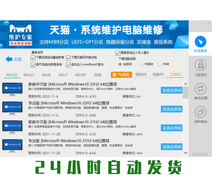Screen dimensions: 212x177
Task: Open the 资料备份 data backup icon
Action: pyautogui.click(x=200, y=112)
